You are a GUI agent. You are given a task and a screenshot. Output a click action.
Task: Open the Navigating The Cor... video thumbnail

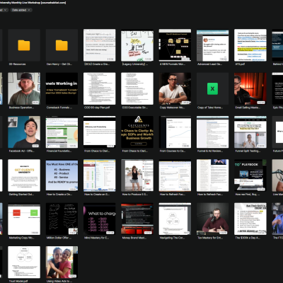point(175,219)
